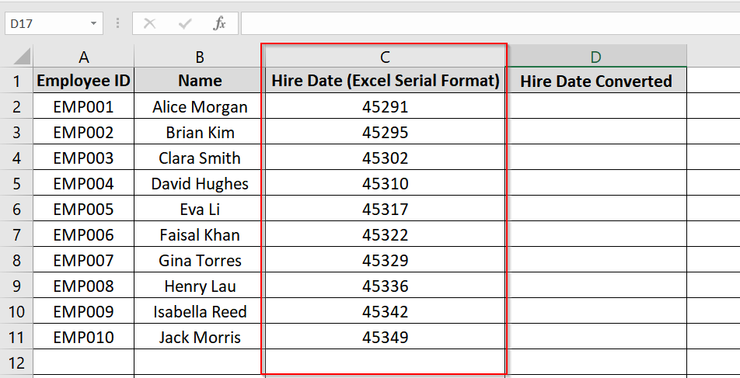This screenshot has width=740, height=378.
Task: Click the Name header cell
Action: click(x=200, y=80)
